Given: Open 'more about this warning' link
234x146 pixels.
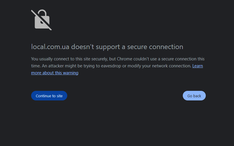Looking at the screenshot, I should [x=55, y=73].
